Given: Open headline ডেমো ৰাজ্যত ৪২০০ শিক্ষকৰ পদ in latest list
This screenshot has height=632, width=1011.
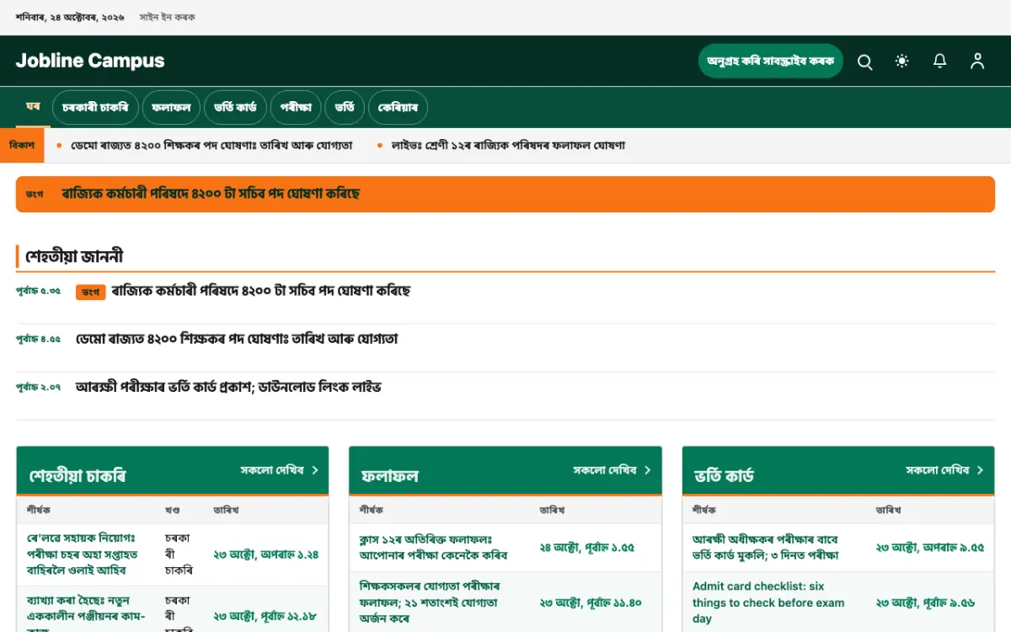Looking at the screenshot, I should click(237, 340).
